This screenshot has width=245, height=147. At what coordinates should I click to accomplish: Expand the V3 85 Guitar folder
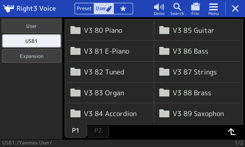(x=198, y=30)
